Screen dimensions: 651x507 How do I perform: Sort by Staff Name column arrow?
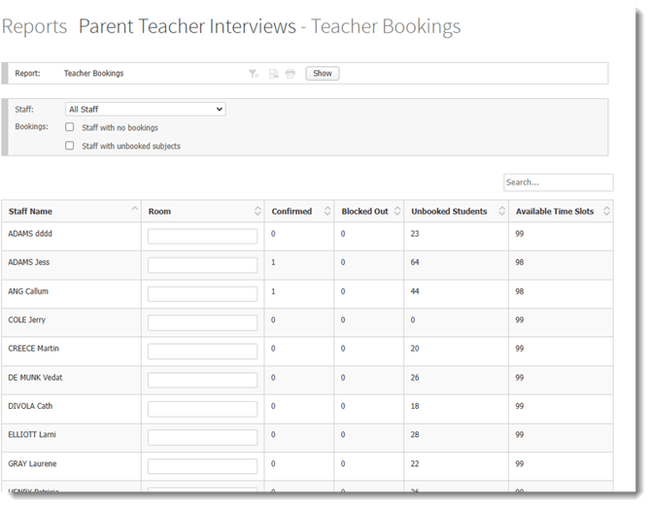pos(134,210)
